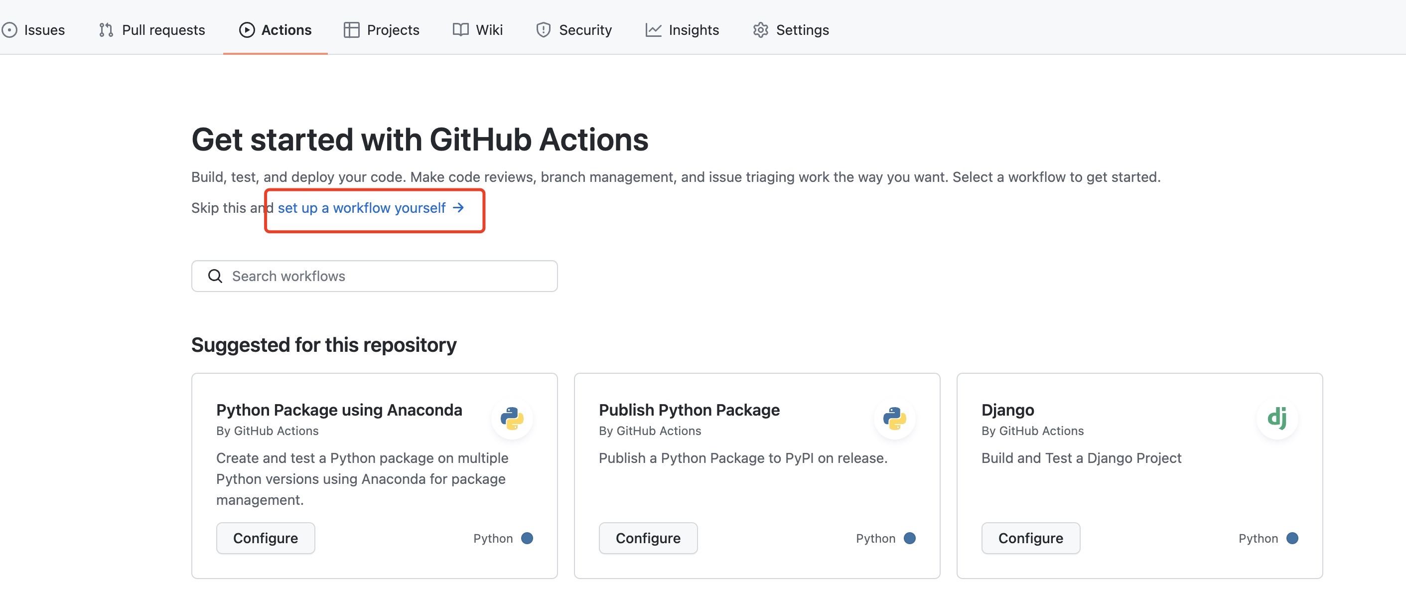Click the search magnifier icon
Viewport: 1406px width, 593px height.
(215, 276)
